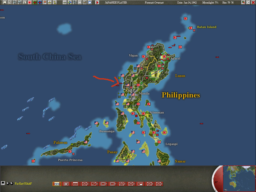The width and height of the screenshot is (256, 192).
Task: Click the rising sun flag toolbar icon
Action: [x=30, y=2]
